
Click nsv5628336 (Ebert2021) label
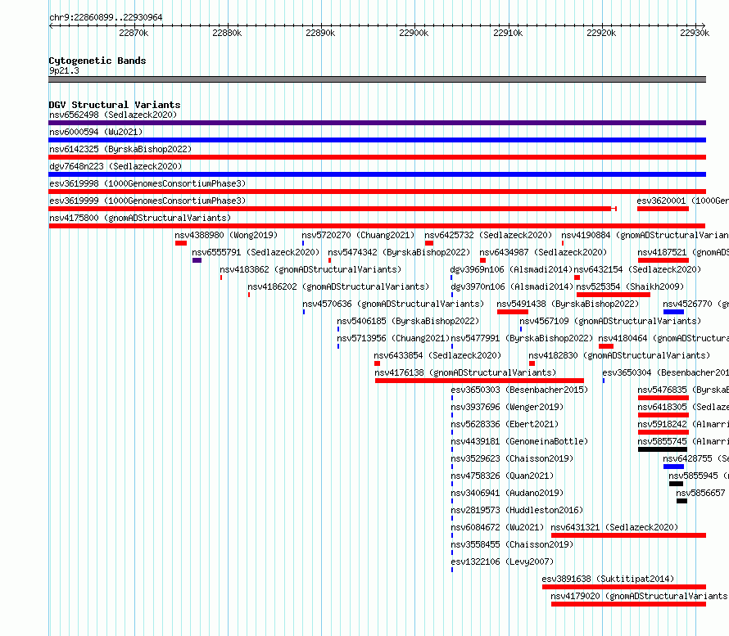coord(505,424)
